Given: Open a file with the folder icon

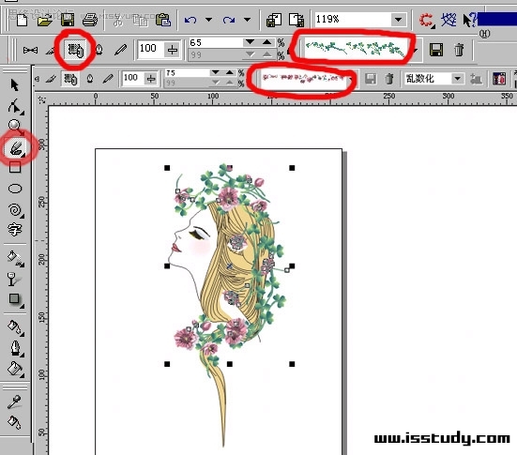Looking at the screenshot, I should tap(45, 20).
